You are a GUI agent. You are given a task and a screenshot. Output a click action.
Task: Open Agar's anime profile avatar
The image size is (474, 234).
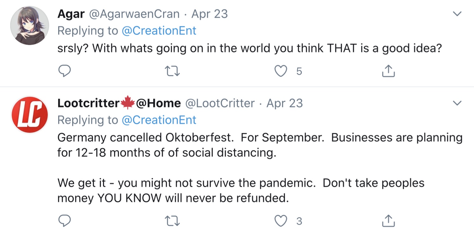(29, 25)
